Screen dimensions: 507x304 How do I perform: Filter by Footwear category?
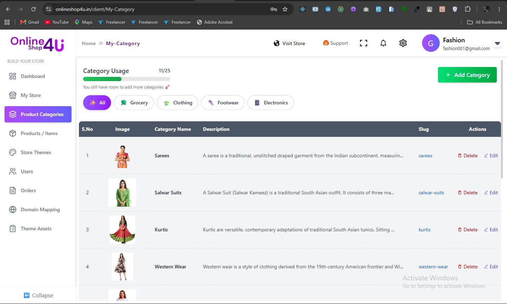pos(223,103)
